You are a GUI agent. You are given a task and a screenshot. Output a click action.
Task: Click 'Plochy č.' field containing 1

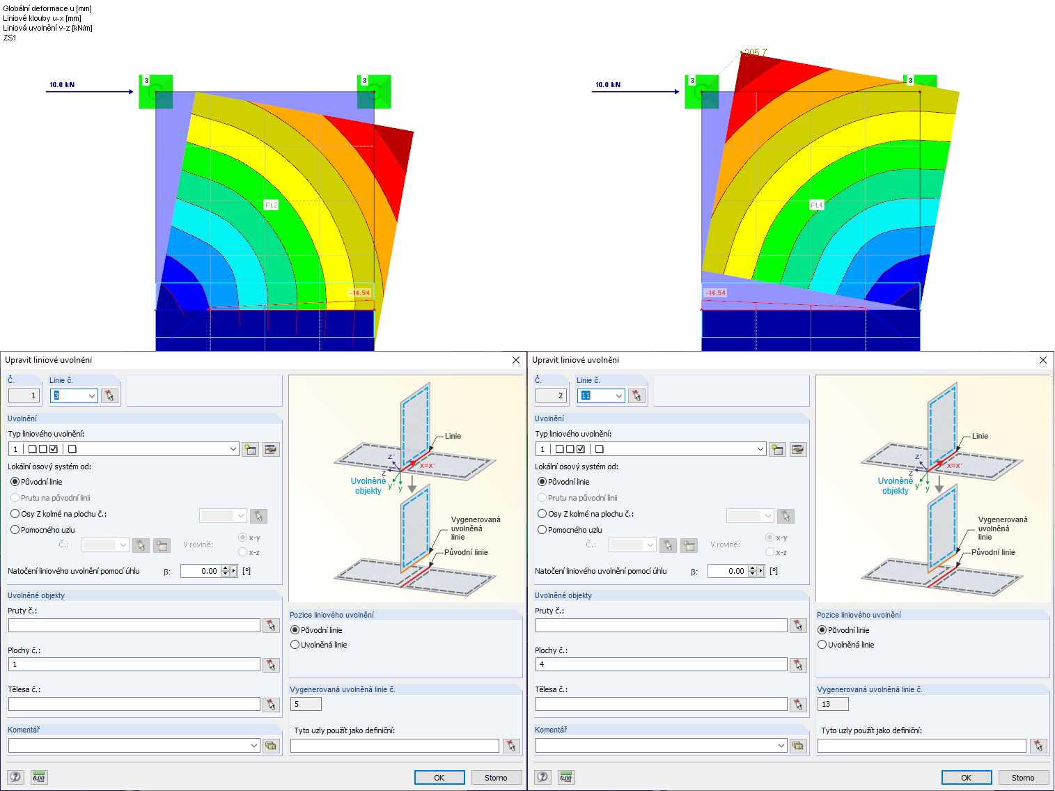coord(134,664)
